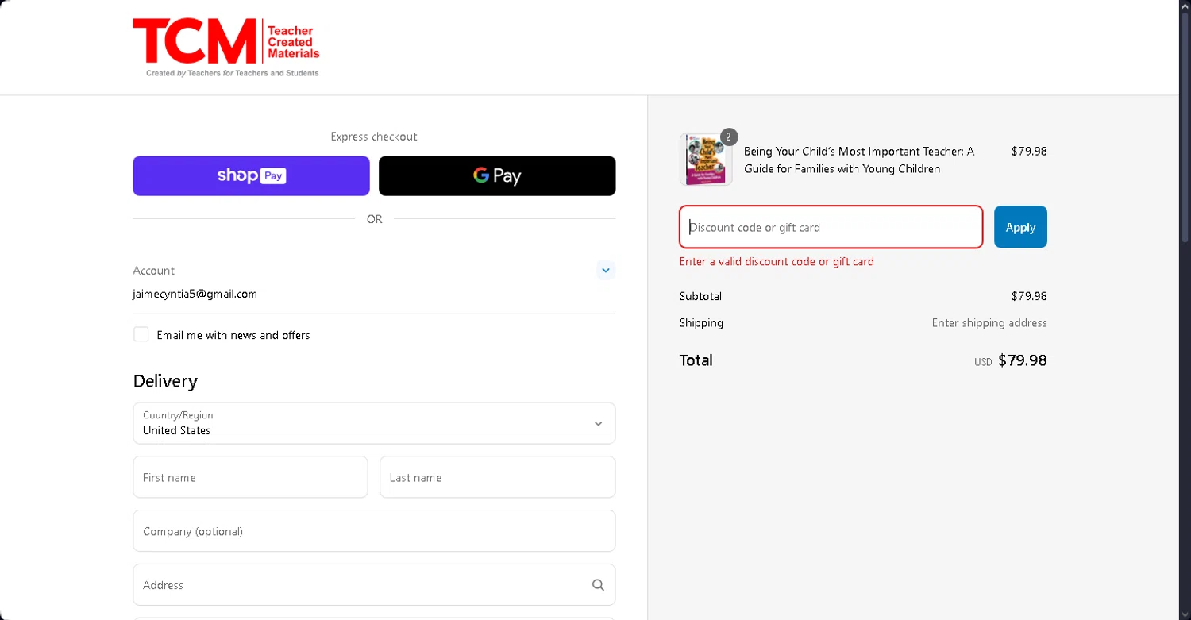Click the Total USD $79.98 value

[1010, 360]
